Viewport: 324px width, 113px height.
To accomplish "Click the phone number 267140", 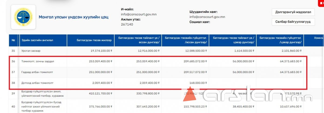I will tap(127, 24).
